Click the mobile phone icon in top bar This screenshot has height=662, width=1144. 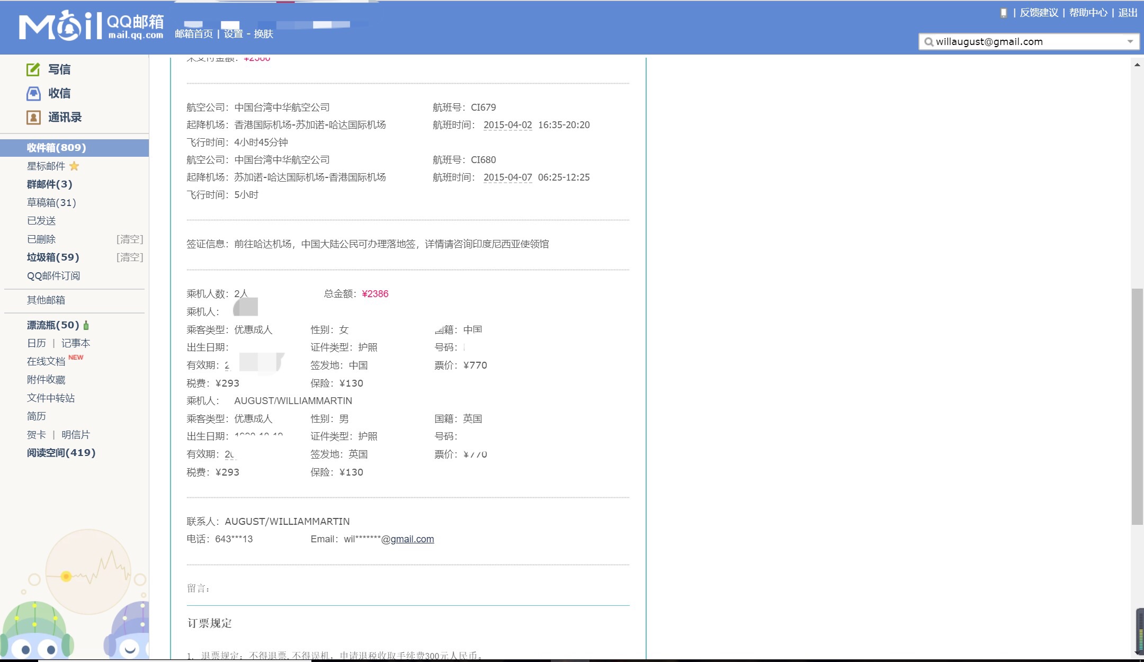point(1003,13)
